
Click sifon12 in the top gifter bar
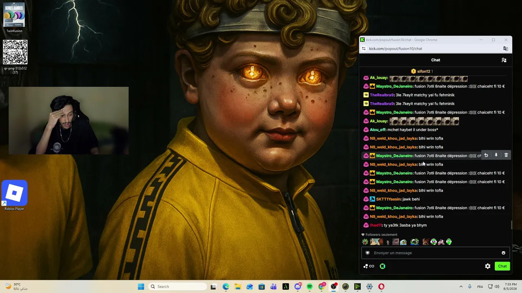tap(422, 71)
